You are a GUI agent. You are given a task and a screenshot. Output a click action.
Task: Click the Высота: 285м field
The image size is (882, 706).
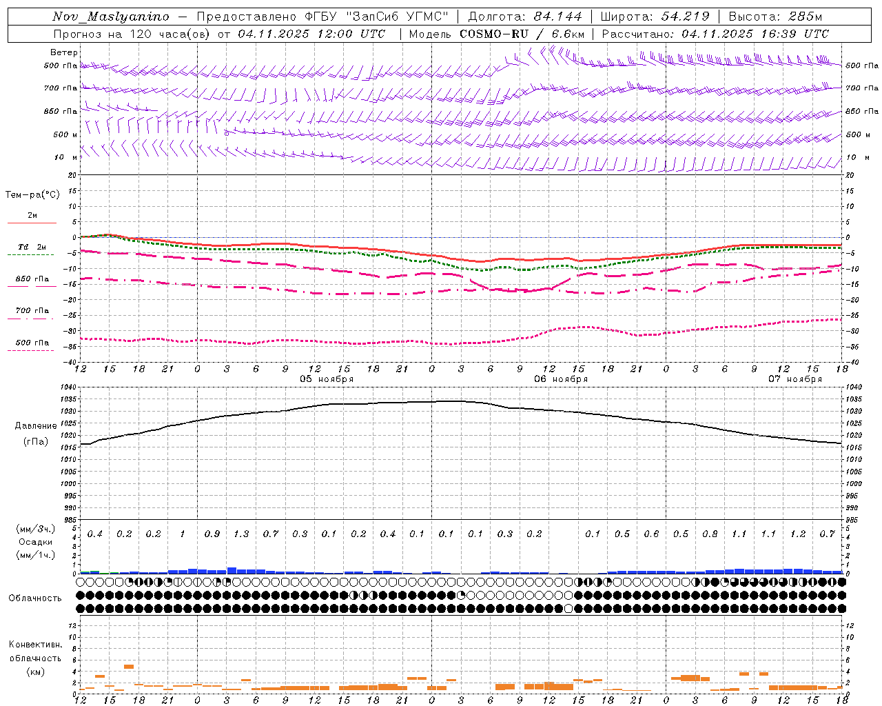775,17
